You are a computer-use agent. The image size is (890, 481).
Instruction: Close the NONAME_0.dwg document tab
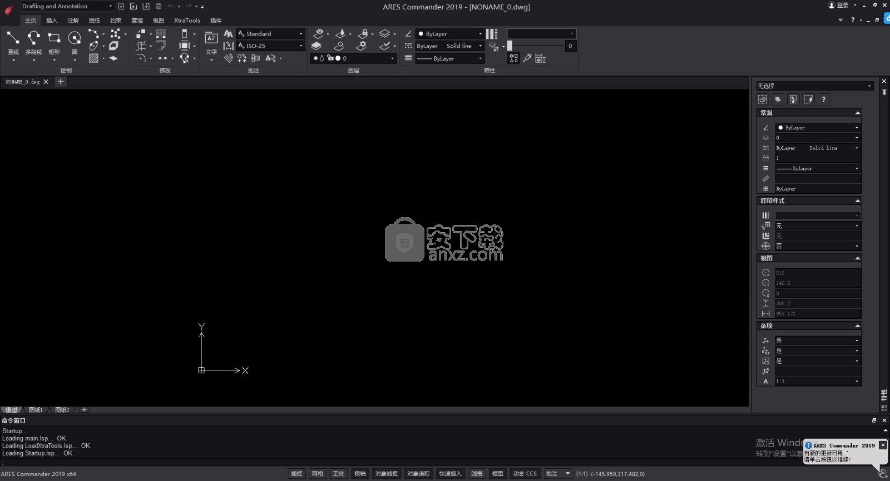pos(46,82)
